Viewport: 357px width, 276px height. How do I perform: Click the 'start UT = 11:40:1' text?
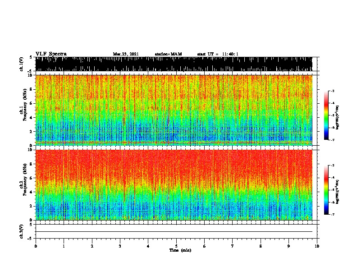[218, 54]
